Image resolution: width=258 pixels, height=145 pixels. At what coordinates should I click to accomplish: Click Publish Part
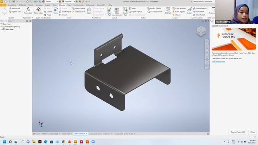click(x=198, y=12)
